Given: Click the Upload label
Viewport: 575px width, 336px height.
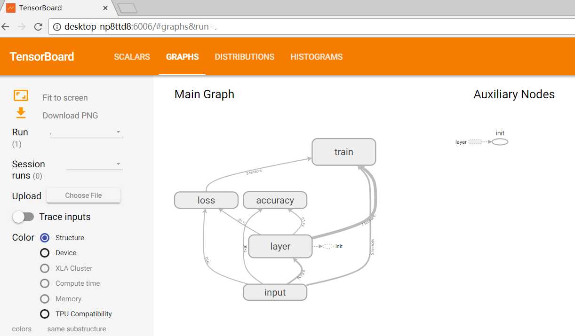Looking at the screenshot, I should coord(27,196).
